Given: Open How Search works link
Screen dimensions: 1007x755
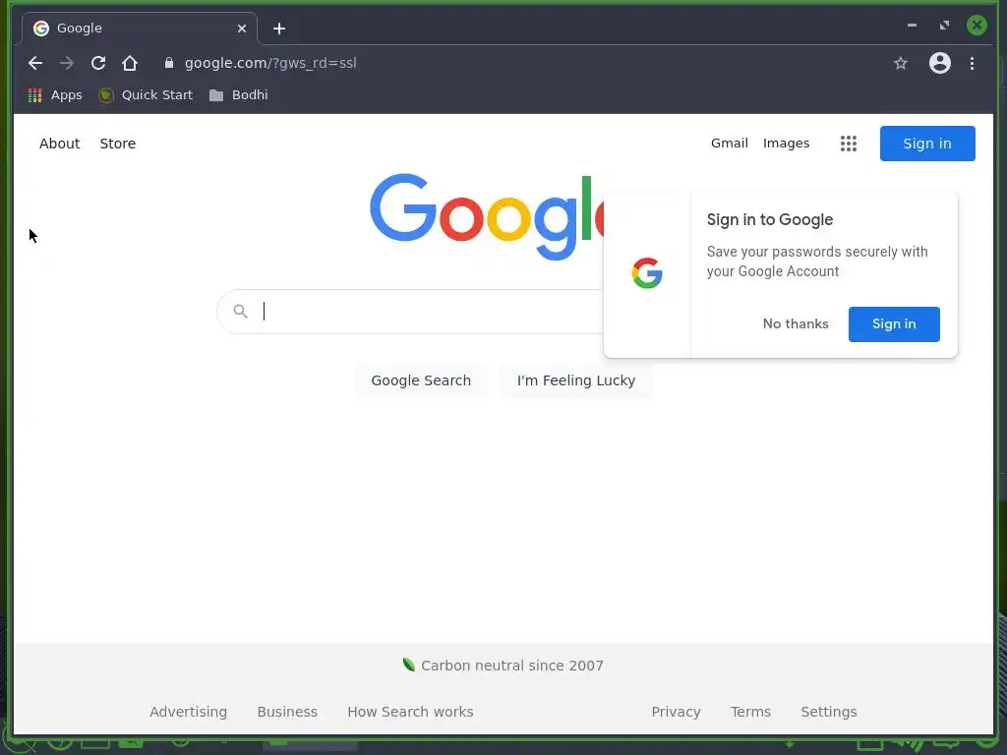Looking at the screenshot, I should pos(410,712).
